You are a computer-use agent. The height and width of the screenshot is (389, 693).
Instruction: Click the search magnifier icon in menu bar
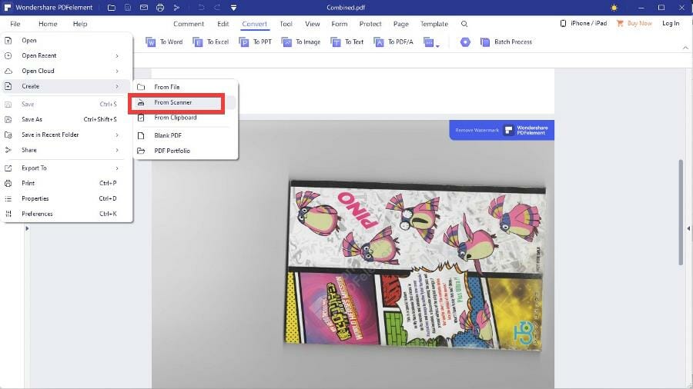pyautogui.click(x=464, y=24)
